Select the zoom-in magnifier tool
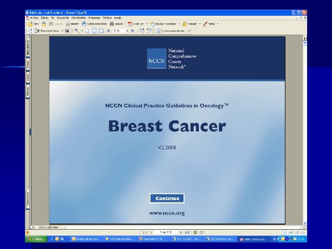The height and width of the screenshot is (249, 332). coord(77,31)
